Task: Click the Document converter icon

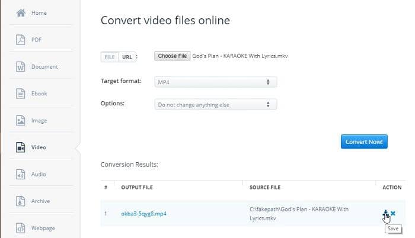Action: (21, 67)
